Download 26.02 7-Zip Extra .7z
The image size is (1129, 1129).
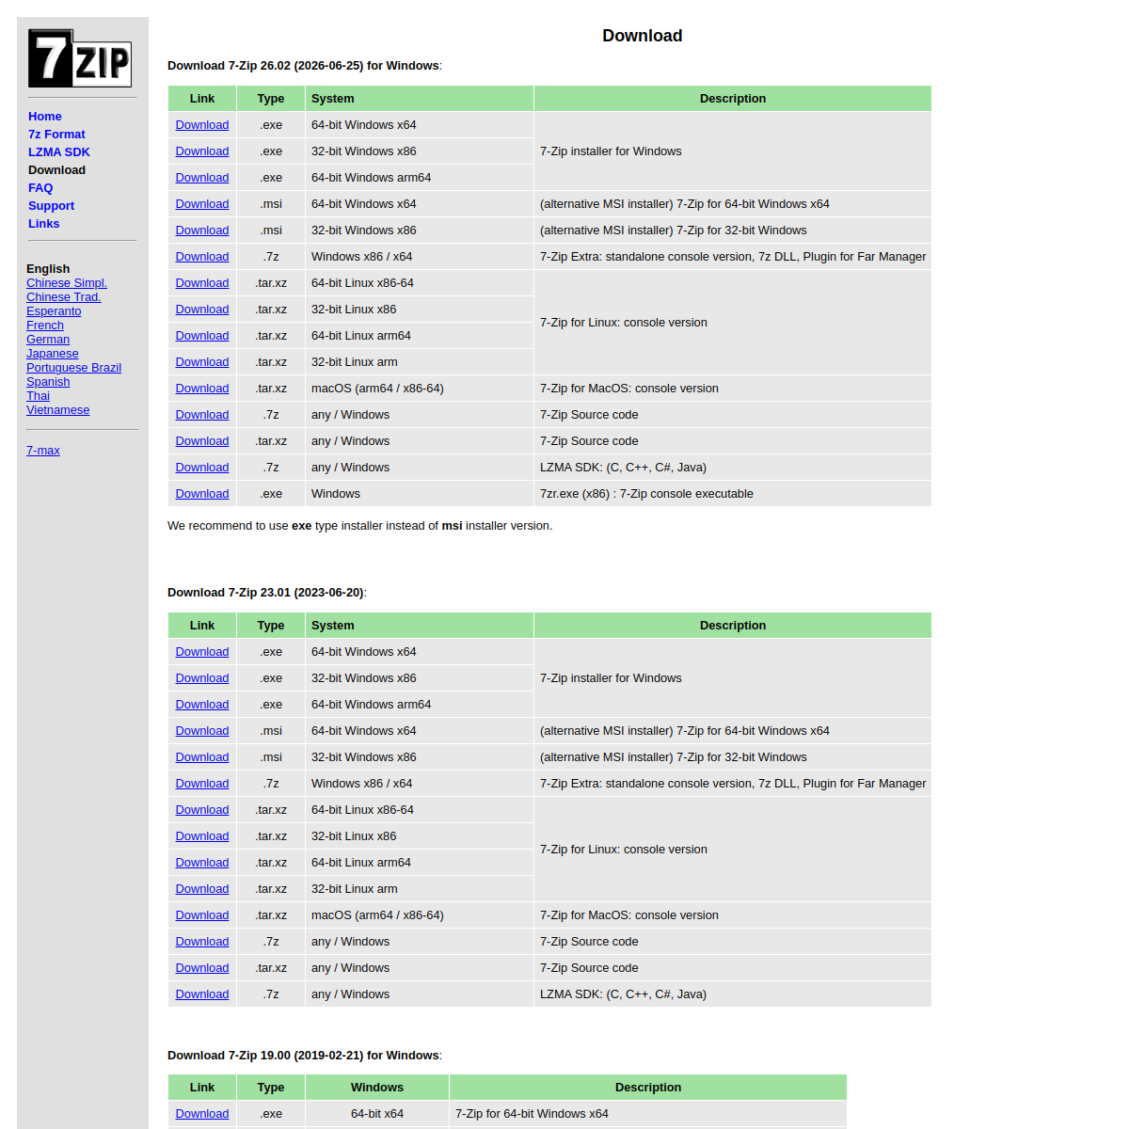202,257
